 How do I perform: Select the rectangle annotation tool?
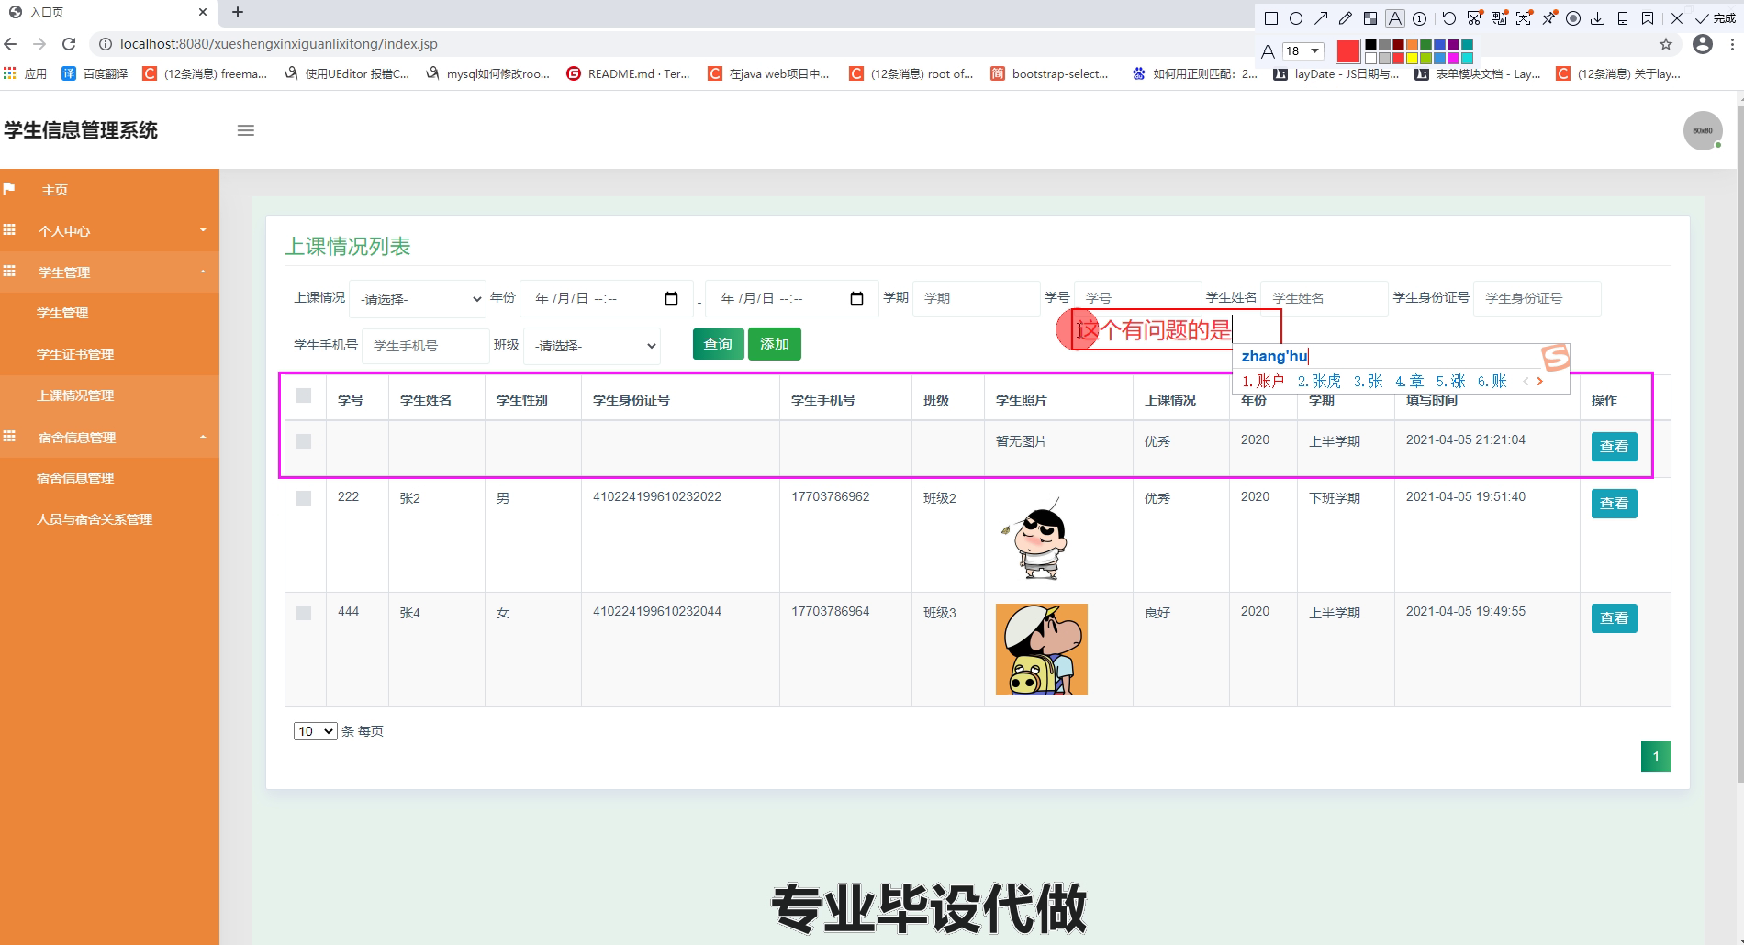coord(1271,18)
